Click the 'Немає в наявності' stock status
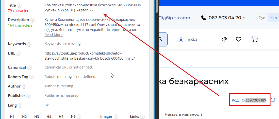This screenshot has width=279, height=119. [183, 114]
